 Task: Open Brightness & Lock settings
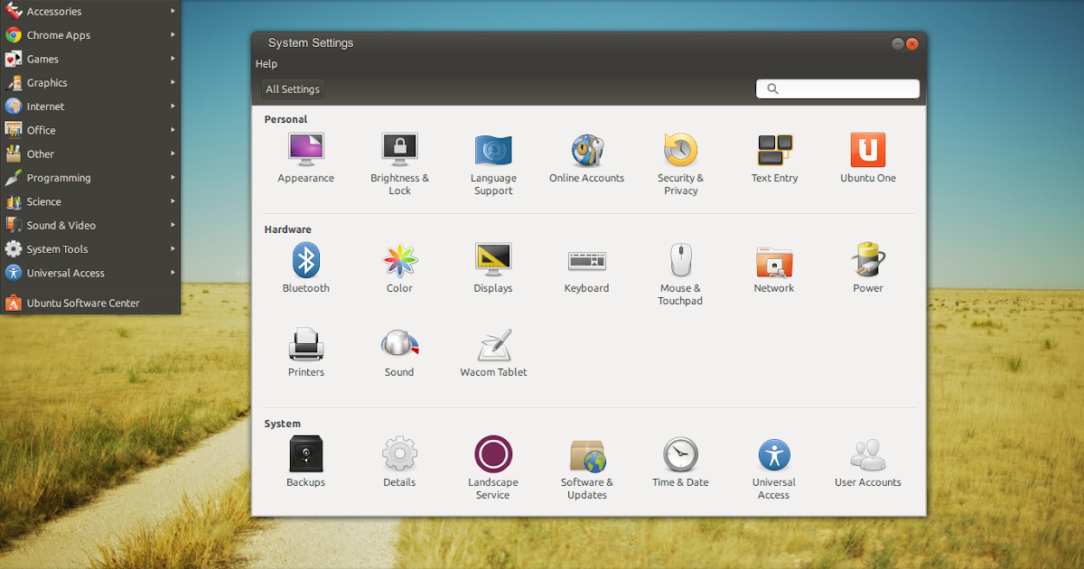coord(399,164)
